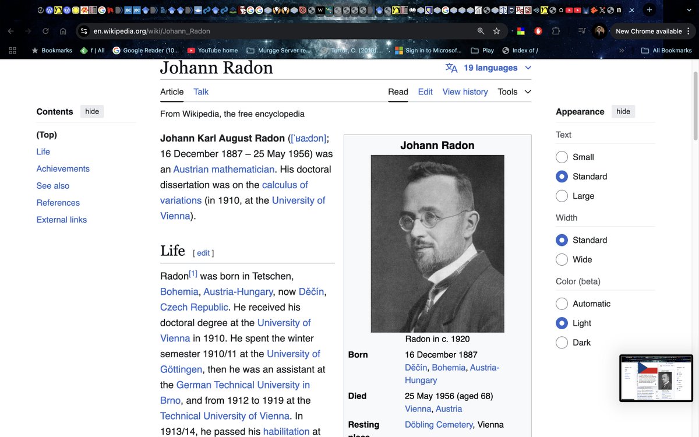Go back to the previous page
699x437 pixels.
pos(10,31)
